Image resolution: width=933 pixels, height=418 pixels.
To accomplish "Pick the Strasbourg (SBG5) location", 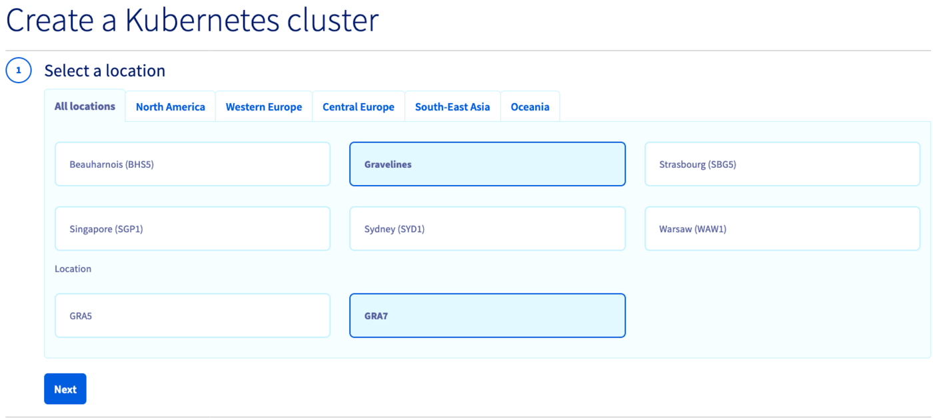I will [782, 164].
